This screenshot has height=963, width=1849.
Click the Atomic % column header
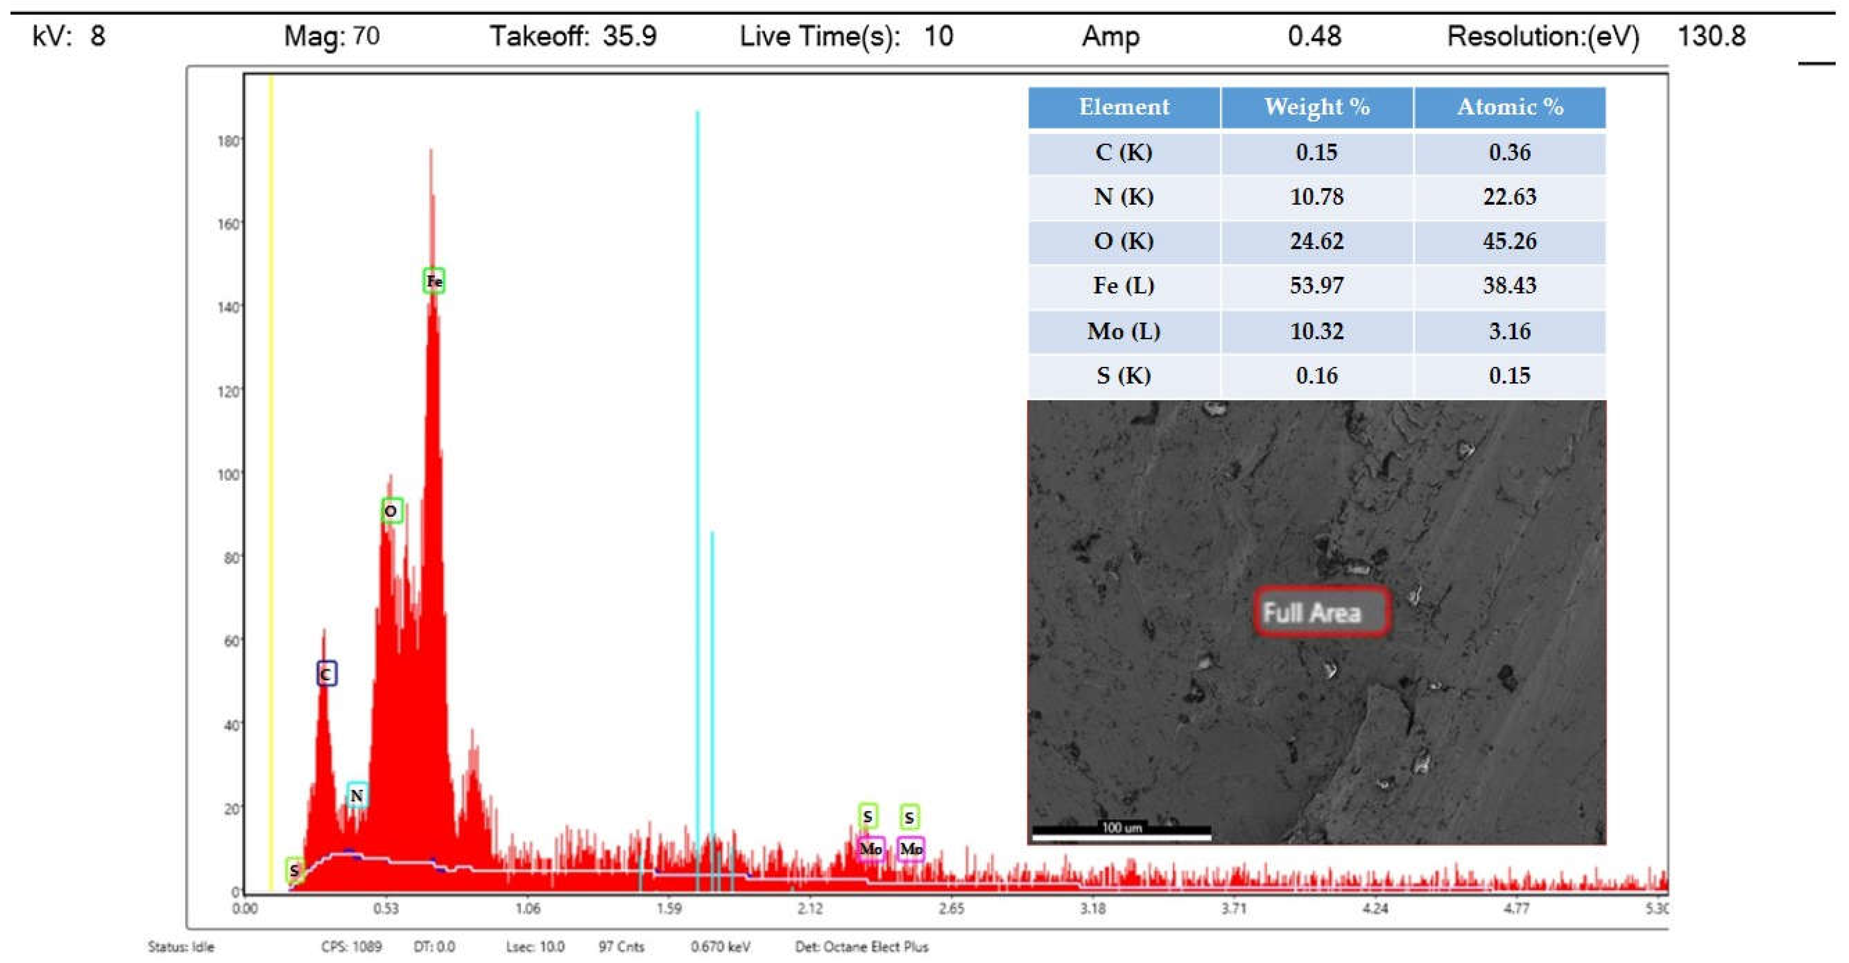coord(1510,107)
